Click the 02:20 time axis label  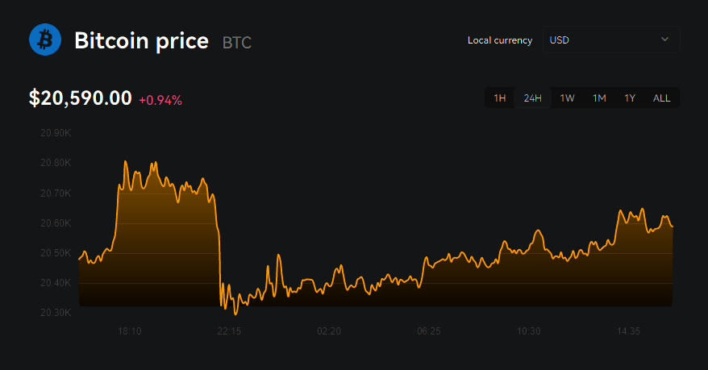[x=329, y=331]
